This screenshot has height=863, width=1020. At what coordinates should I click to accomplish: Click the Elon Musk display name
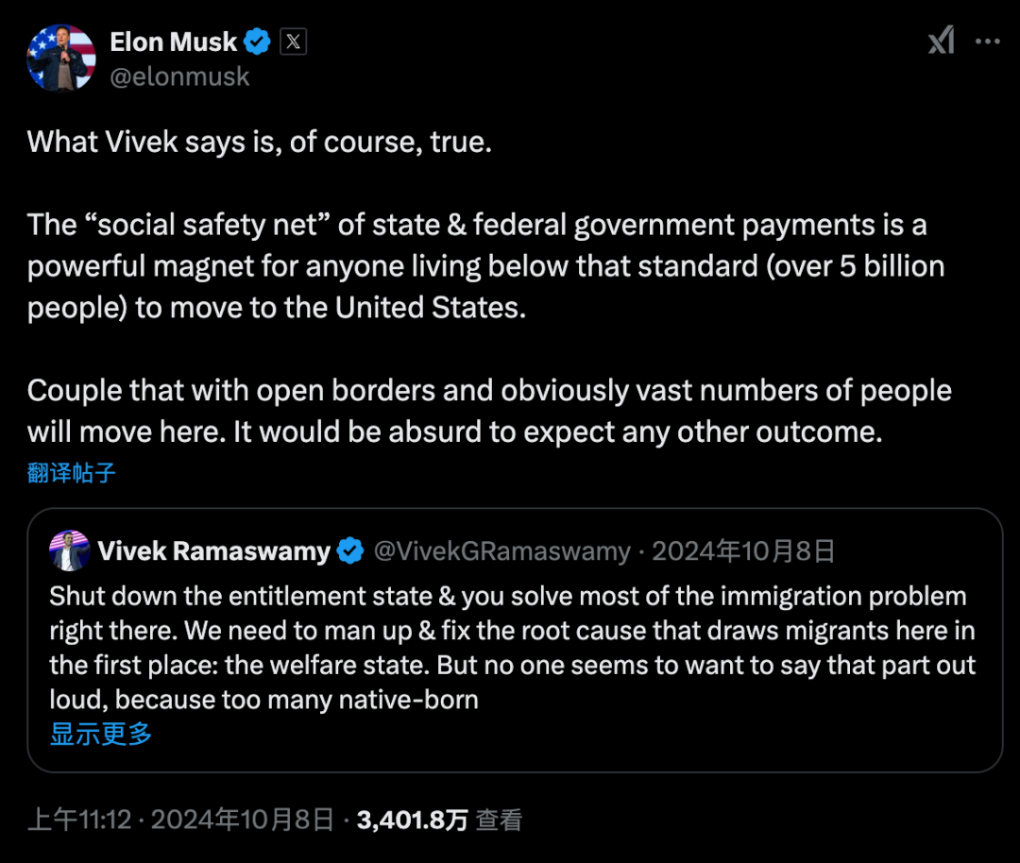173,41
